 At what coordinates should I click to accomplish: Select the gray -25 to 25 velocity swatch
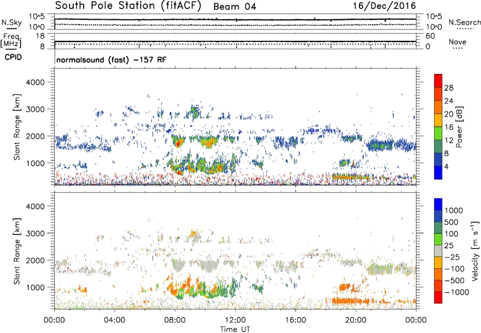click(x=438, y=251)
